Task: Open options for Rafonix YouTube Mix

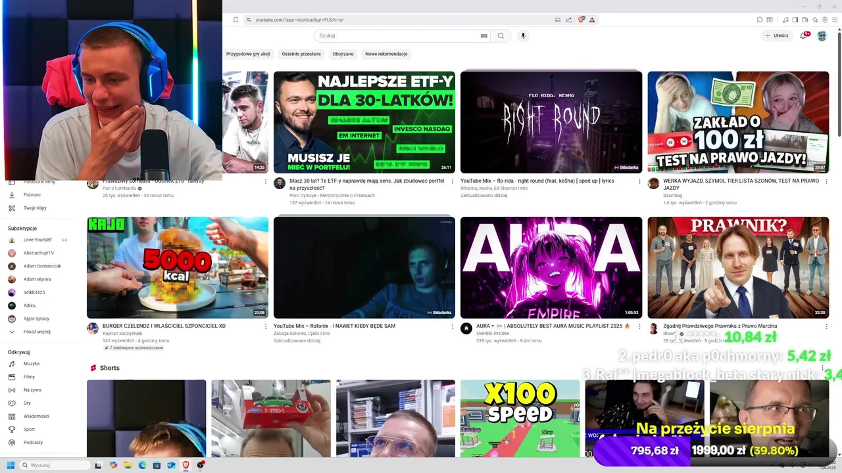Action: [x=453, y=327]
